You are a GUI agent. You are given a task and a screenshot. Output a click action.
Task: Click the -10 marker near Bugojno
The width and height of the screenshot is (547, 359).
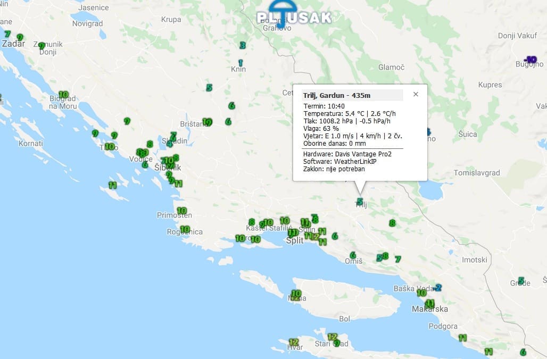(530, 59)
